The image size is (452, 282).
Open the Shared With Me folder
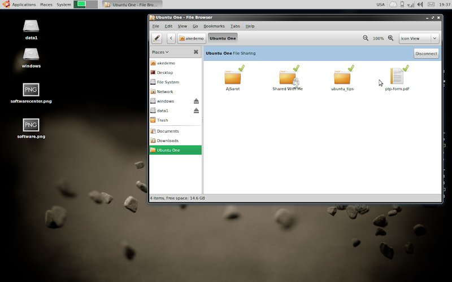click(x=288, y=79)
